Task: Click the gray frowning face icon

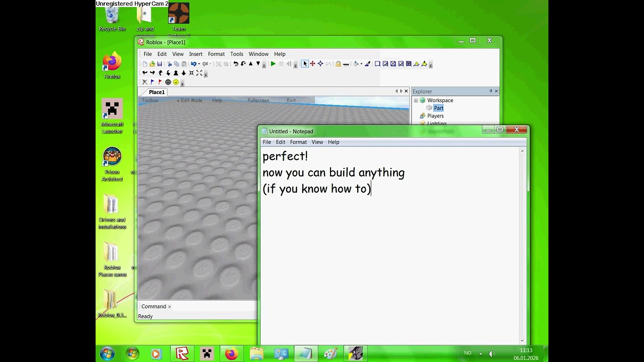Action: [x=168, y=82]
